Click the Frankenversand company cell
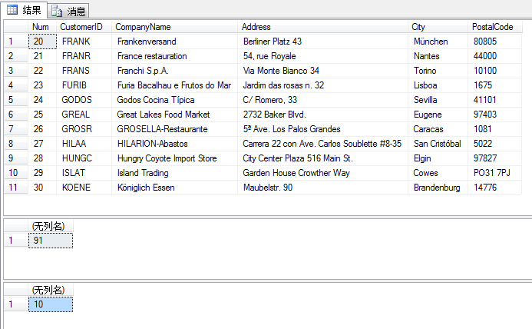 pos(174,42)
